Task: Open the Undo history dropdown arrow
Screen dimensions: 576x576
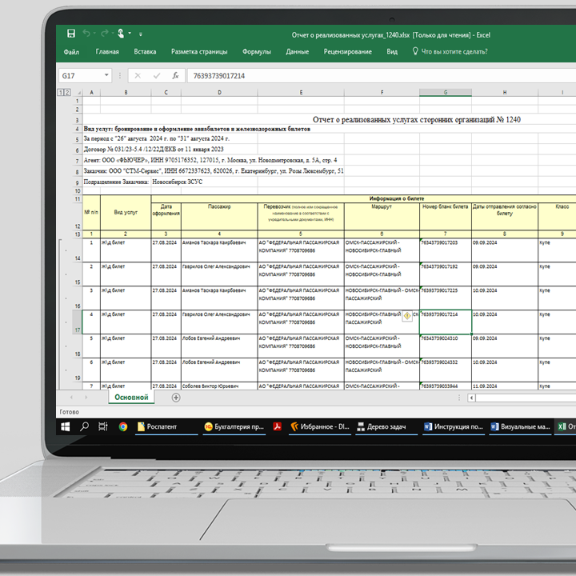Action: coord(94,34)
